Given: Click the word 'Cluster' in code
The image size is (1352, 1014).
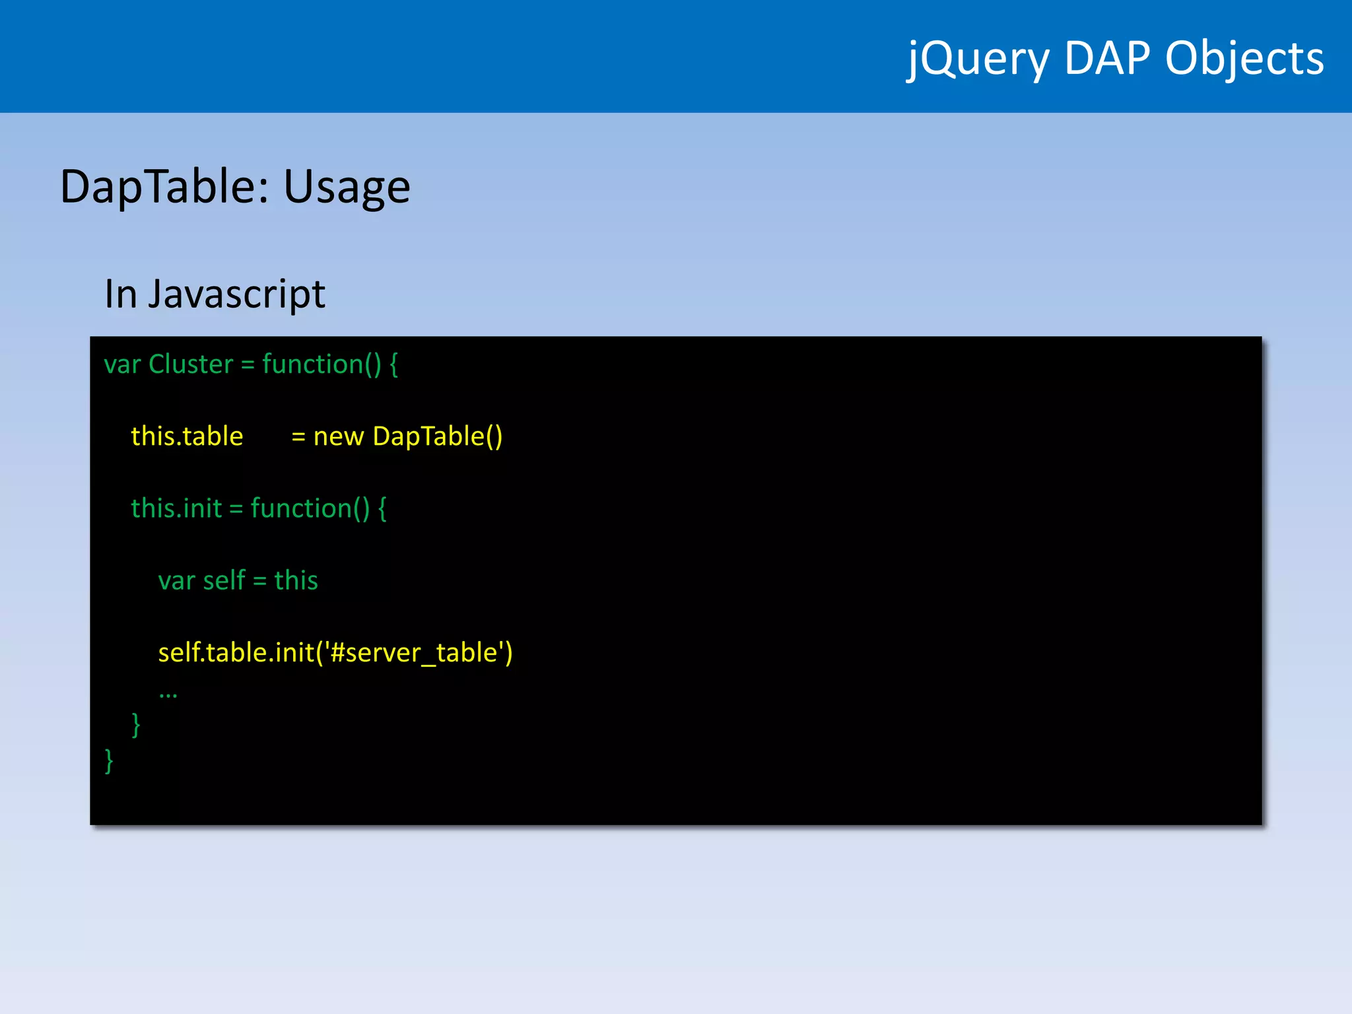Looking at the screenshot, I should [x=191, y=364].
